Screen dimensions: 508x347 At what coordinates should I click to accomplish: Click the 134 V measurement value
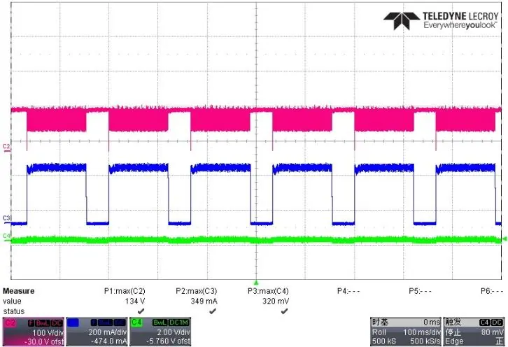point(135,302)
